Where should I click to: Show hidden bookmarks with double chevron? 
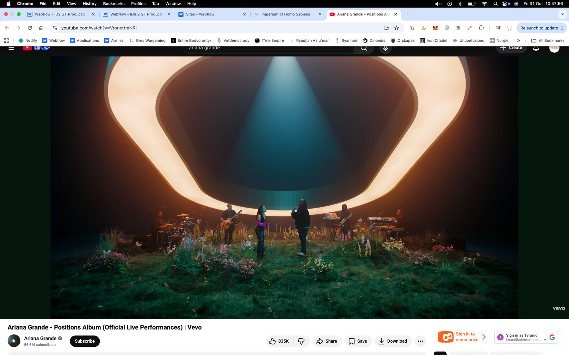click(x=518, y=40)
